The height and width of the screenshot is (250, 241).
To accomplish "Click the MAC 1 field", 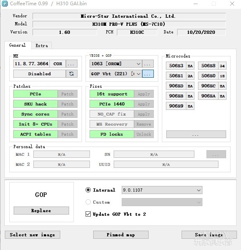I will (x=61, y=154).
